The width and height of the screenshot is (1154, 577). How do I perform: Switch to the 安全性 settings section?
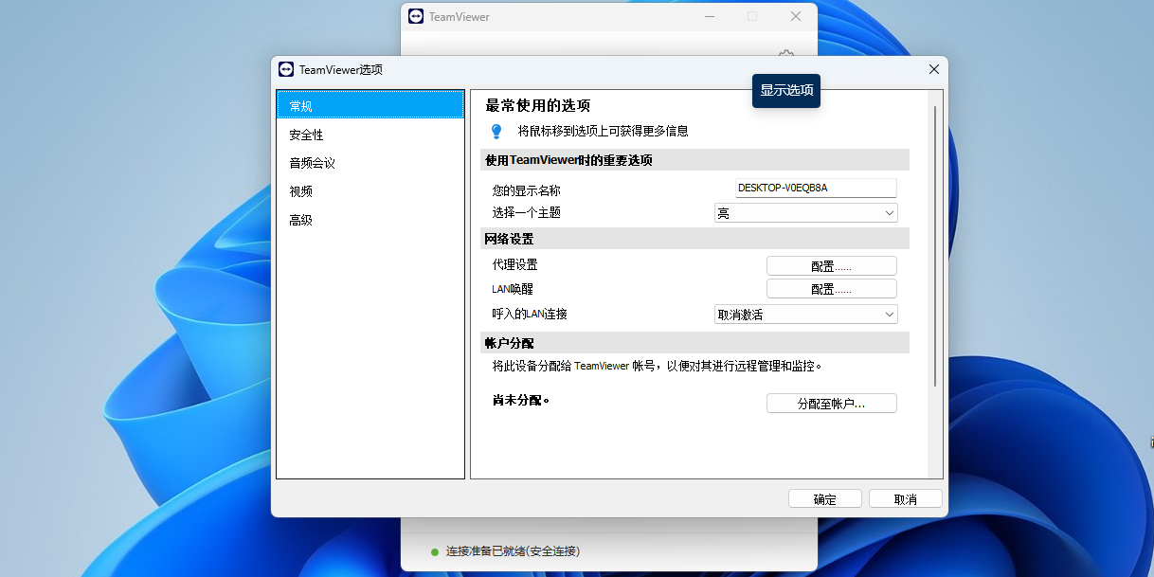click(370, 135)
